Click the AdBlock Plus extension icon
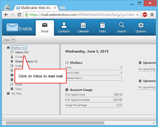Image resolution: width=158 pixels, height=127 pixels. pyautogui.click(x=145, y=15)
